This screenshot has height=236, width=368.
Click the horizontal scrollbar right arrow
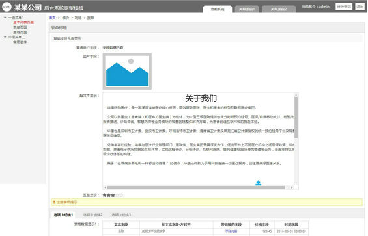click(x=292, y=187)
